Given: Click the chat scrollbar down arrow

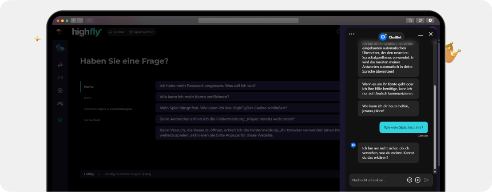Looking at the screenshot, I should (x=435, y=172).
